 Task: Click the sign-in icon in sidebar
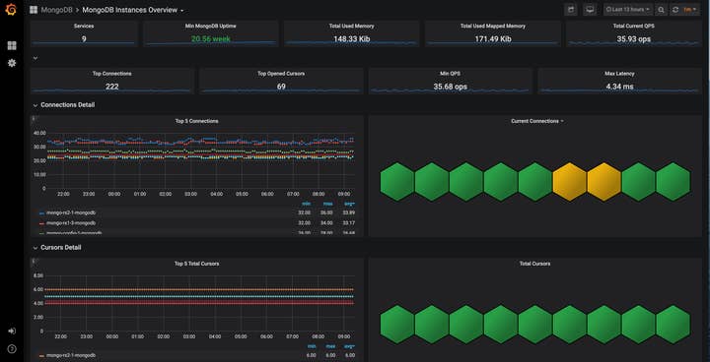pos(12,331)
